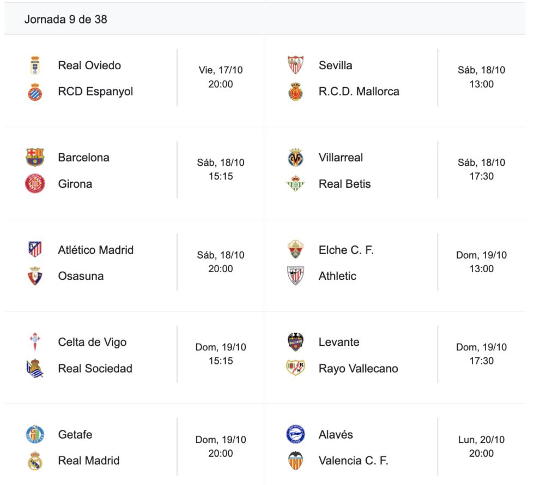Click the Real Betis crest icon
The image size is (558, 485).
tap(295, 184)
